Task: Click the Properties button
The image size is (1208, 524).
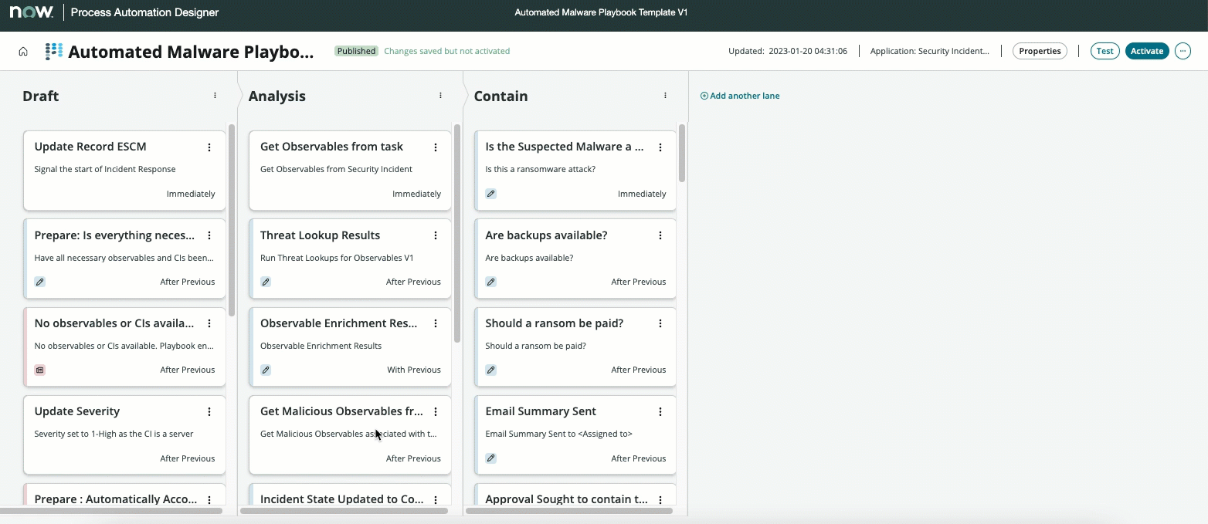Action: (1040, 51)
